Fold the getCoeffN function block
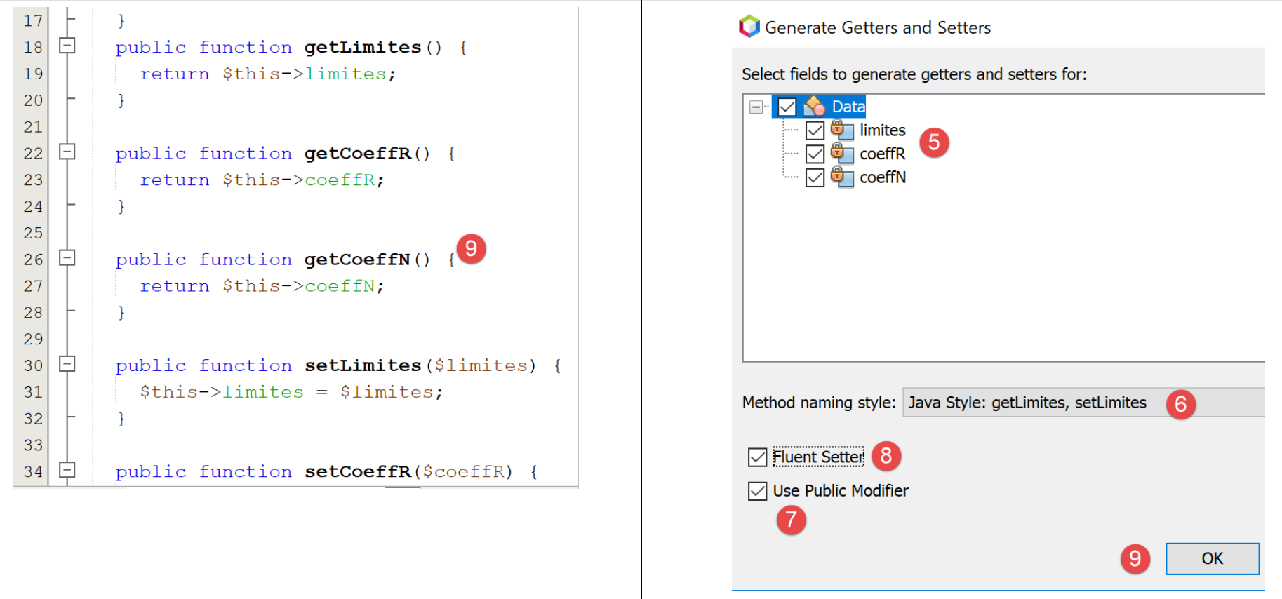 (x=67, y=258)
